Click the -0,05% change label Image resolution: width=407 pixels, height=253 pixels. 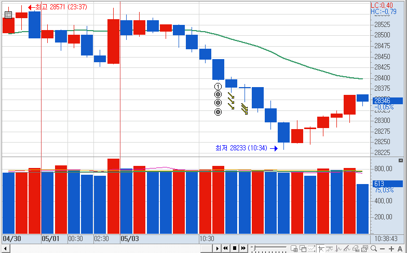pos(384,107)
